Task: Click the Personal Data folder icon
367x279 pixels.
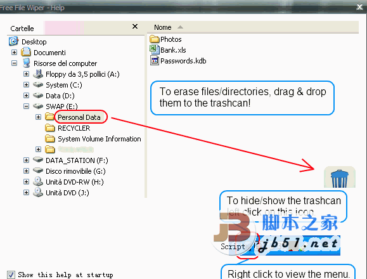Action: 49,116
